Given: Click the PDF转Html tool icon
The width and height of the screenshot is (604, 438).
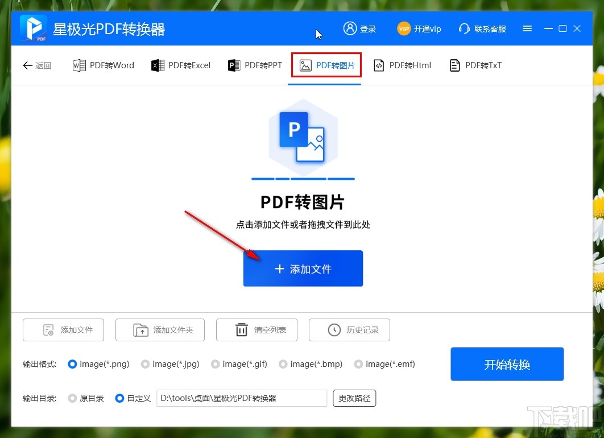Looking at the screenshot, I should coord(379,65).
